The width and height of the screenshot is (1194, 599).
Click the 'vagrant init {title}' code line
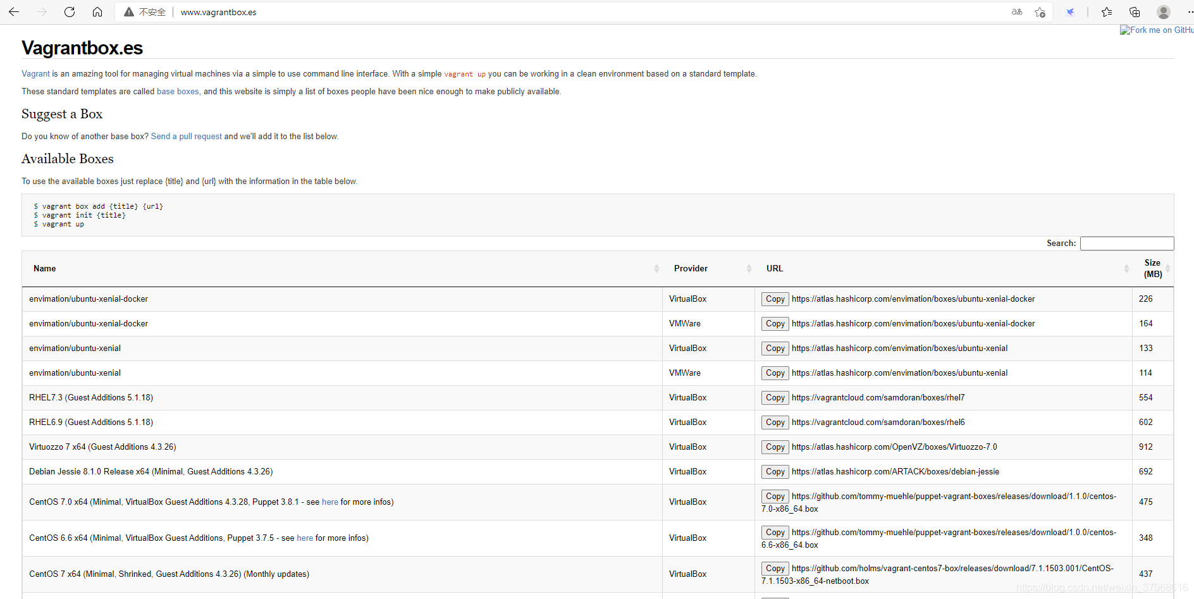click(x=80, y=216)
